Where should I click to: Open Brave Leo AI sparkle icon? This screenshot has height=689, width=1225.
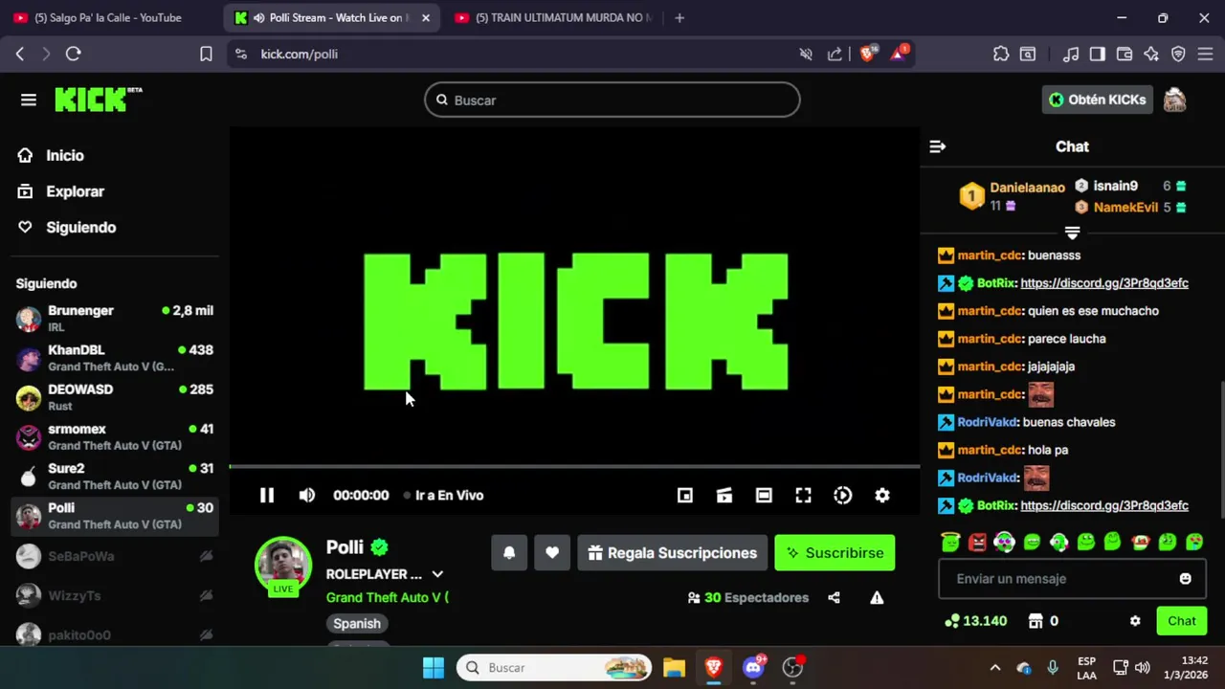click(x=1151, y=54)
